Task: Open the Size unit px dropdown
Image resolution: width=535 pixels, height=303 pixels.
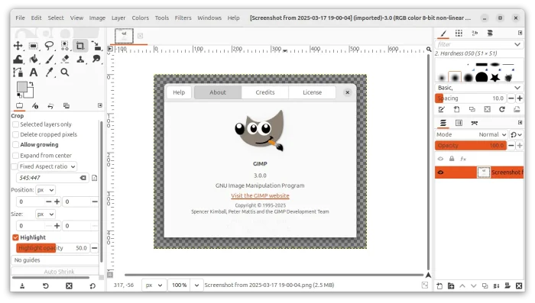Action: (45, 214)
